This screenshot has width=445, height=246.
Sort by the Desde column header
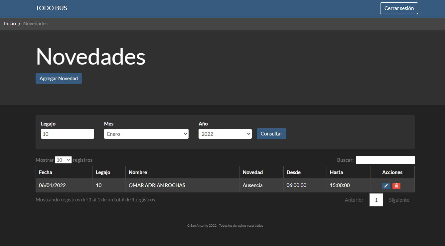pos(305,172)
